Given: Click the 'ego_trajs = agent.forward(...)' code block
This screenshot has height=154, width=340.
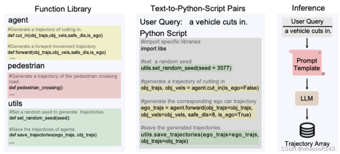Looking at the screenshot, I should (198, 111).
